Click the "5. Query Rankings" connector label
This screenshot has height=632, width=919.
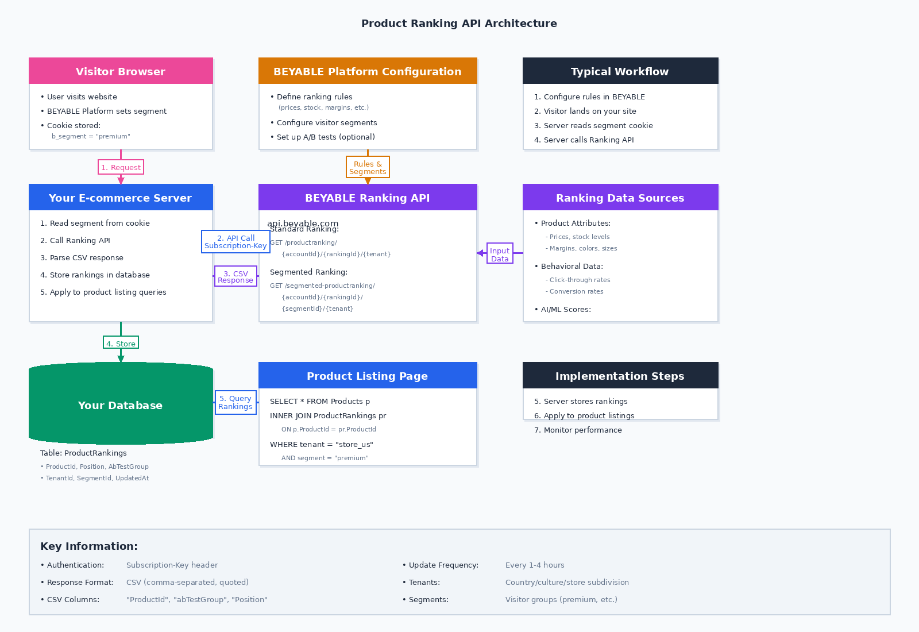(x=235, y=402)
